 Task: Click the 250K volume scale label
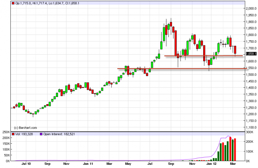[6, 132]
